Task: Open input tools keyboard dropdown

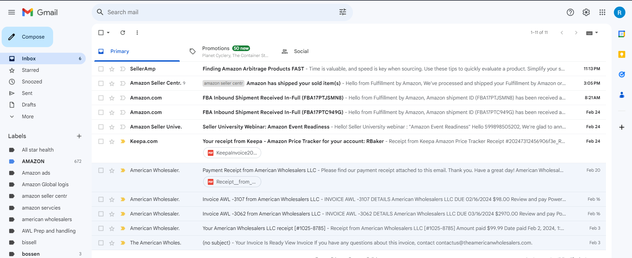Action: tap(592, 33)
